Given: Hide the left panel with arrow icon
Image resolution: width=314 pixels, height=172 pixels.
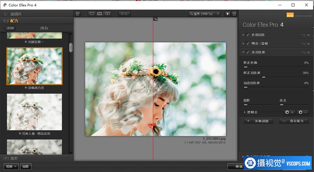Looking at the screenshot, I should 78,14.
